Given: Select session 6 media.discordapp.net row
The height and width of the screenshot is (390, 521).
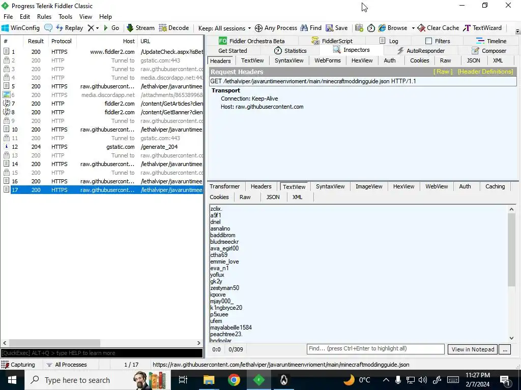Looking at the screenshot, I should (103, 95).
